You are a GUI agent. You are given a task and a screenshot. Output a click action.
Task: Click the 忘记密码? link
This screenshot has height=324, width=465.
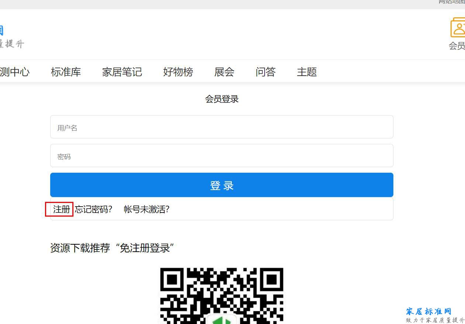point(93,209)
